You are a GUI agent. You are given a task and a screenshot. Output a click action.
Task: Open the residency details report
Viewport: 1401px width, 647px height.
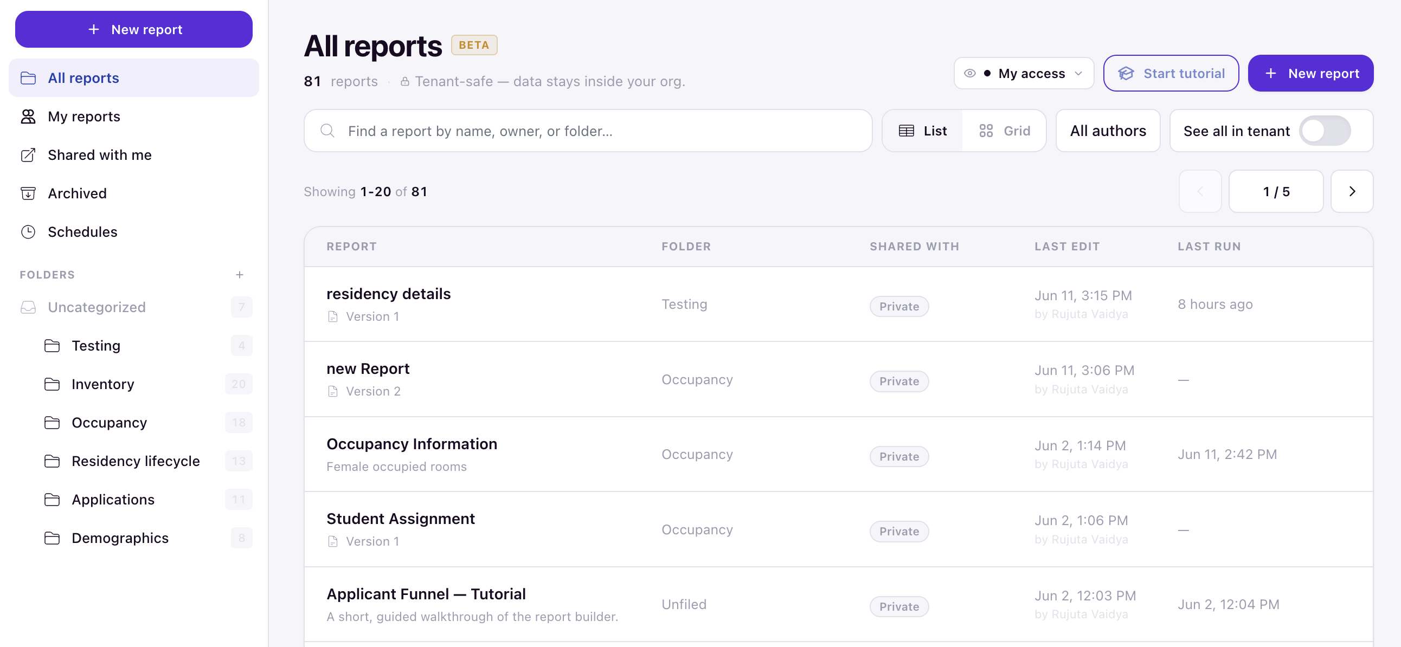tap(388, 294)
